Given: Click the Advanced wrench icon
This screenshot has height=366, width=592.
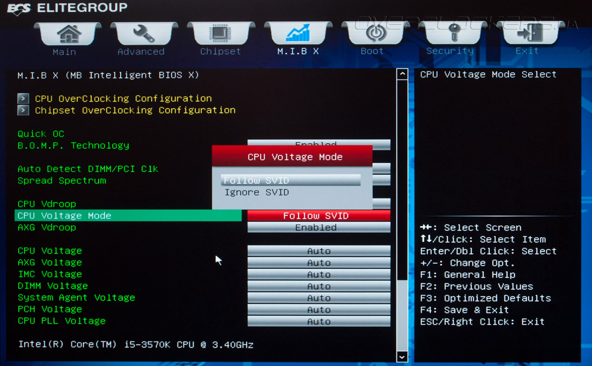Looking at the screenshot, I should tap(144, 33).
